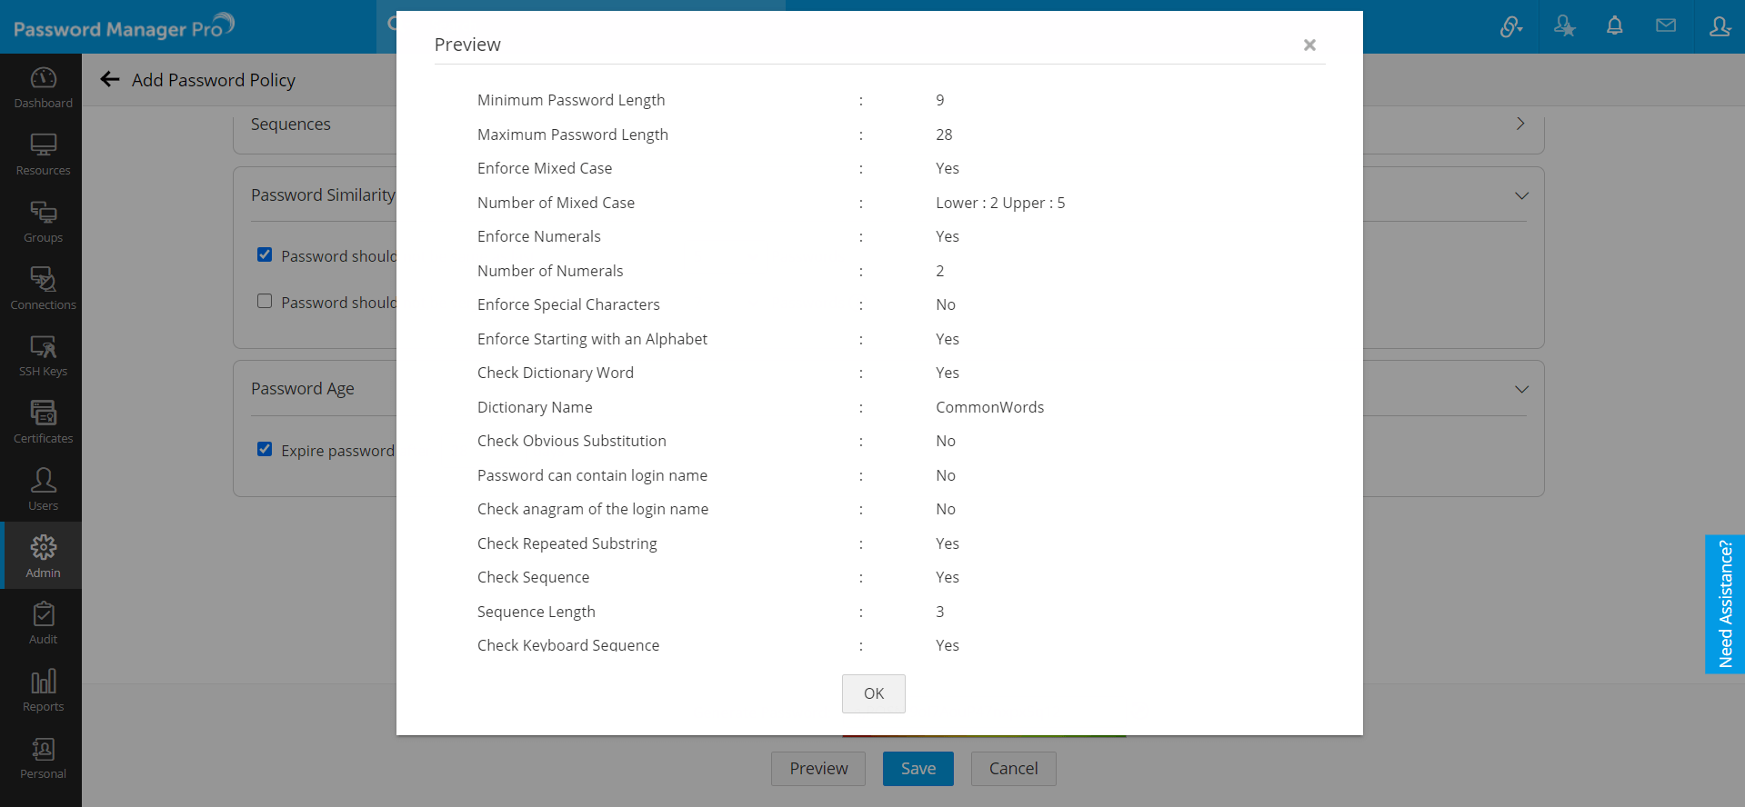Select Users in the sidebar menu

point(43,490)
